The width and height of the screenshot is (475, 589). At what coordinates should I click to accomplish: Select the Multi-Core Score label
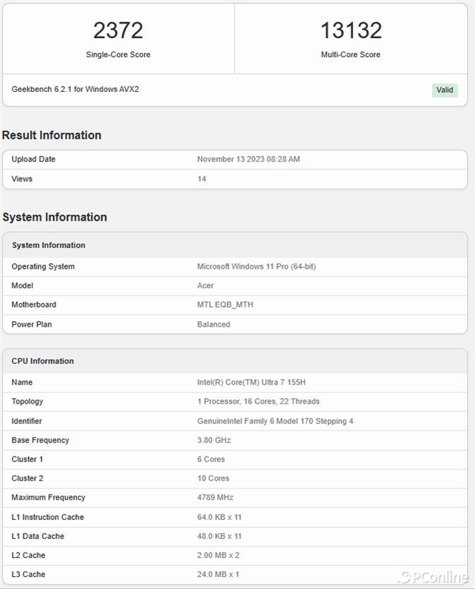(x=351, y=55)
